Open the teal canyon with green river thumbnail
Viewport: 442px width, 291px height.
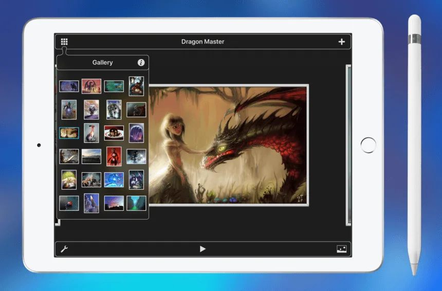(136, 203)
